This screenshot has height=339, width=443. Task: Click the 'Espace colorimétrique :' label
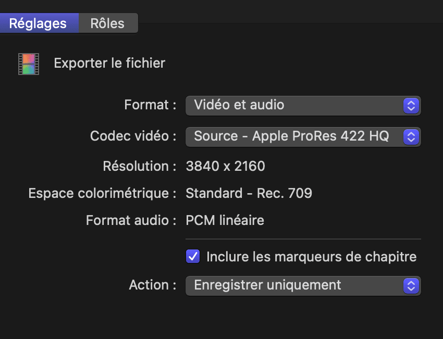click(102, 194)
